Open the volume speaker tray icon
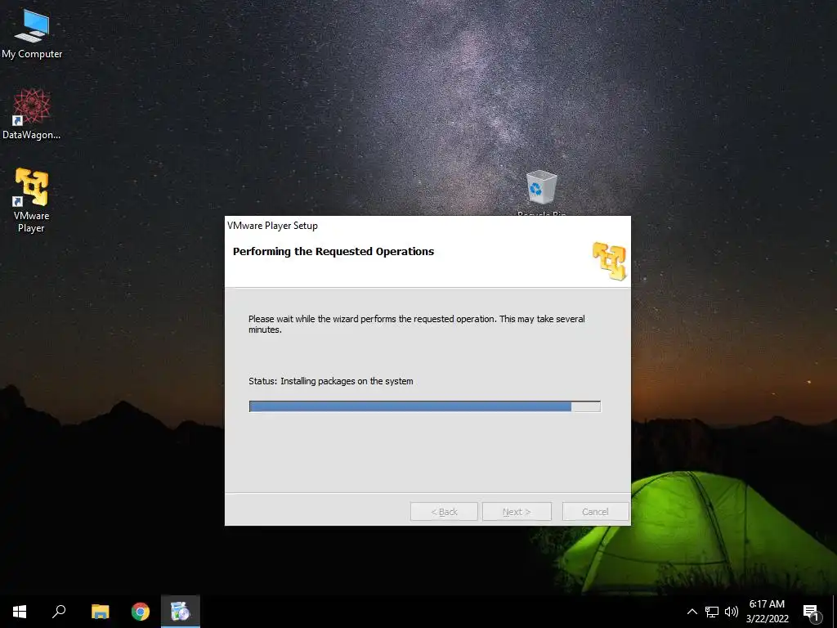 click(x=732, y=612)
